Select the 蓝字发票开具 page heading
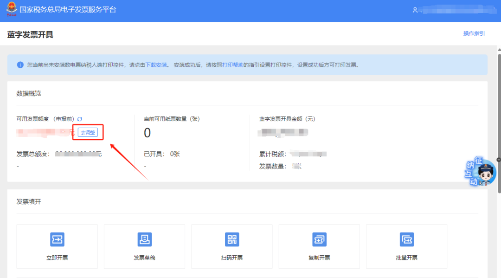This screenshot has width=501, height=278. pos(30,33)
